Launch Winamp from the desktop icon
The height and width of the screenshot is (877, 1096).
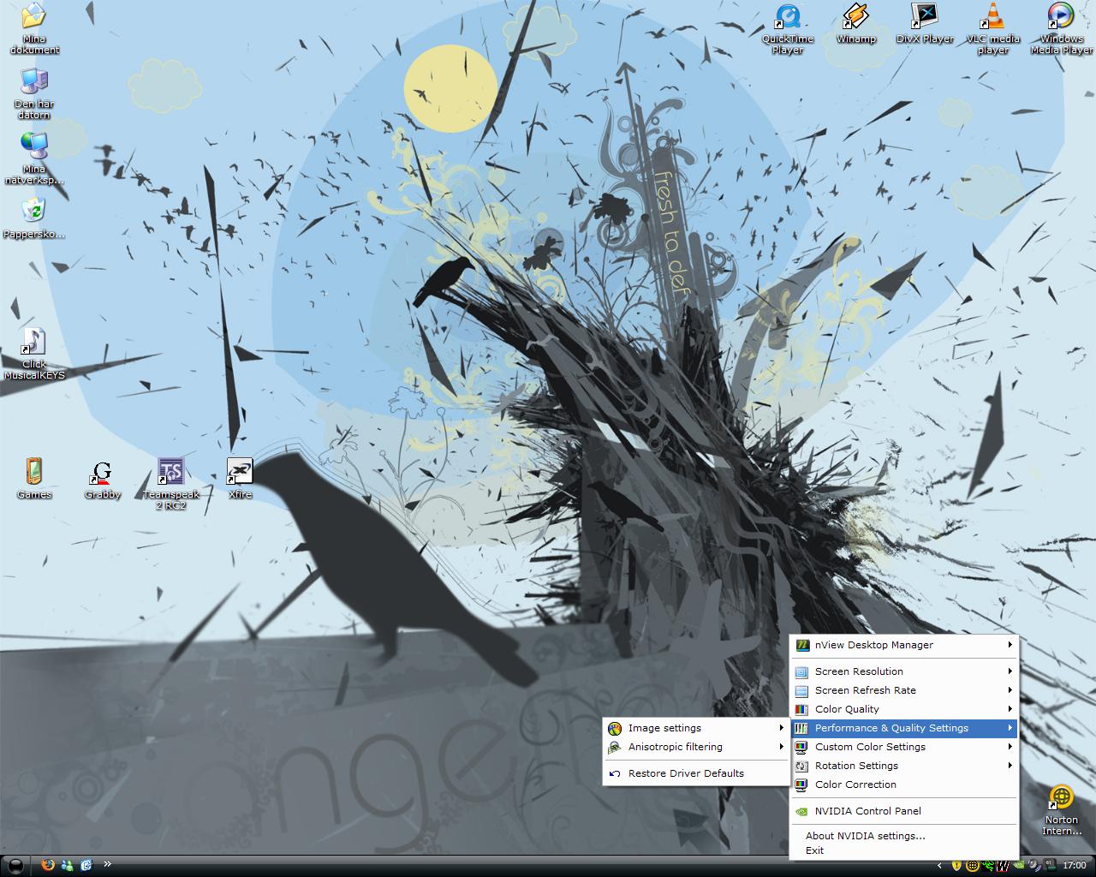856,23
